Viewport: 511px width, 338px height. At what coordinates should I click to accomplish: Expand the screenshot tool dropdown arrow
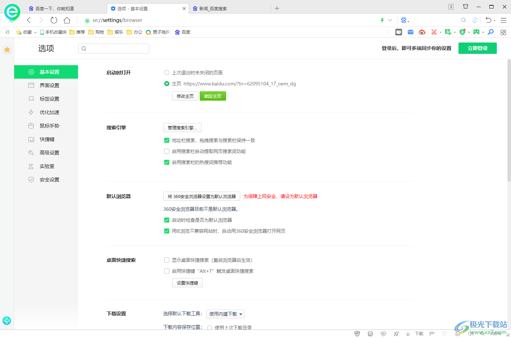440,33
